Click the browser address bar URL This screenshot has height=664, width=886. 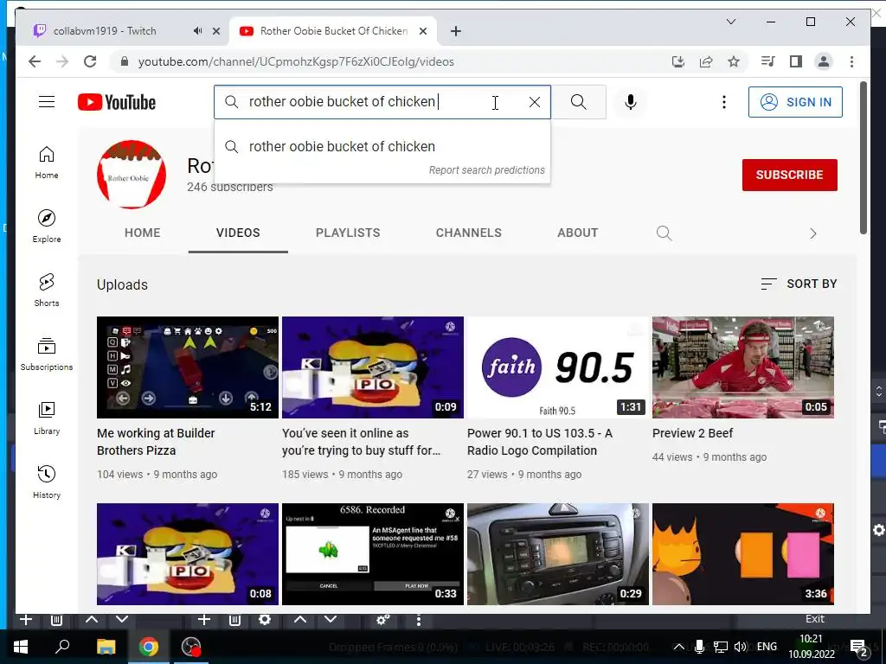(296, 61)
